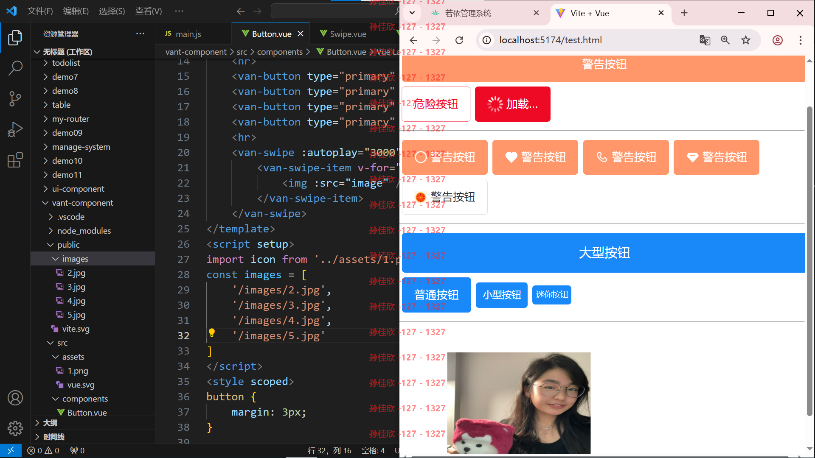Click the ports forwarded status item

pos(77,450)
